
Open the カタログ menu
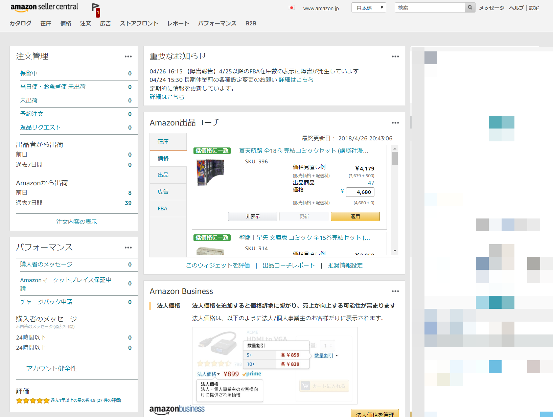click(20, 23)
